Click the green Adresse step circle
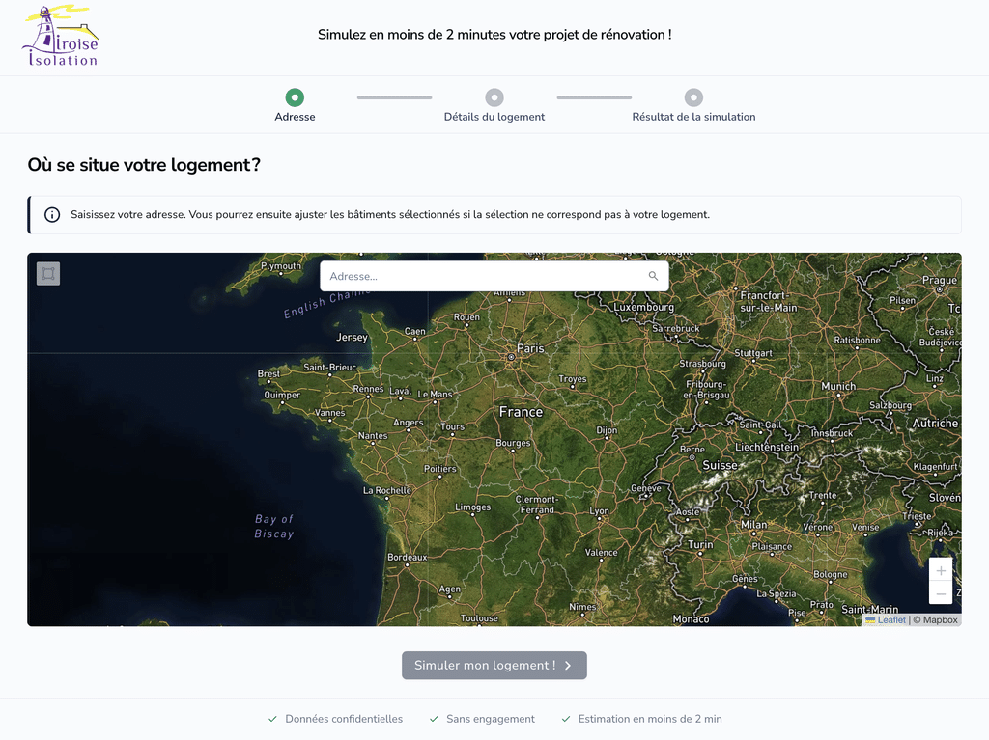 pyautogui.click(x=295, y=97)
